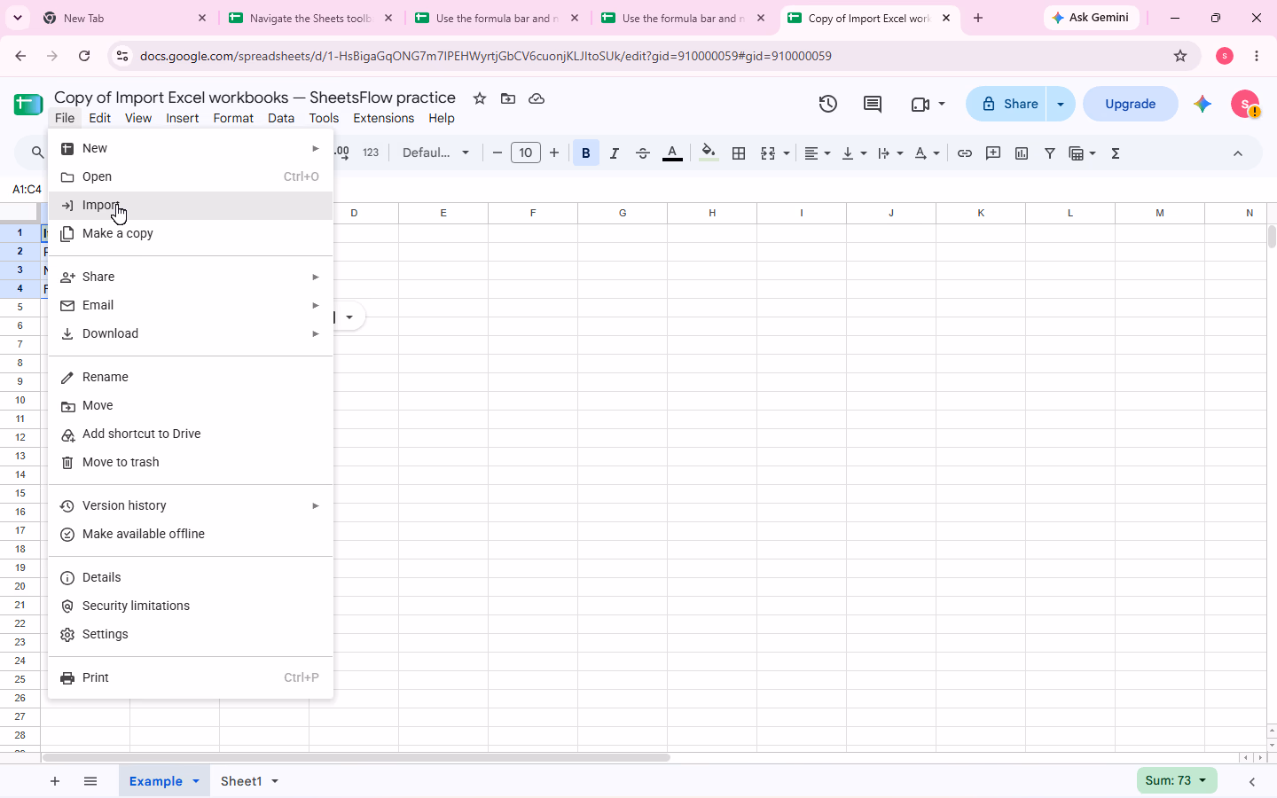Choose Make available offline
Screen dimensions: 1277x798
tap(191, 534)
